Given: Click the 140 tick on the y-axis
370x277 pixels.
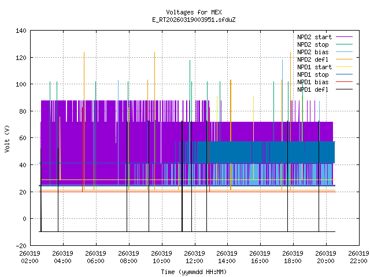Looking at the screenshot, I should point(20,31).
